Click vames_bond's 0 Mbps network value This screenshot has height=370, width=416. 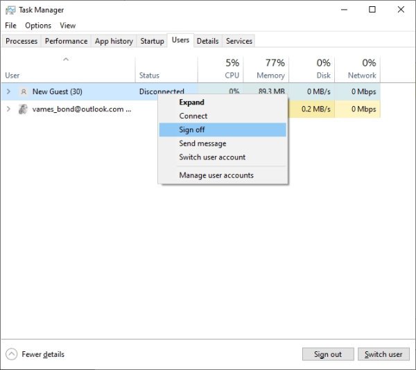pos(364,109)
